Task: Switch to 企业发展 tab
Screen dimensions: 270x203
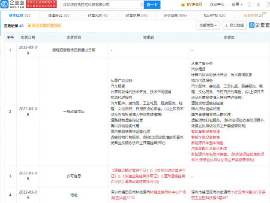Action: [175, 15]
